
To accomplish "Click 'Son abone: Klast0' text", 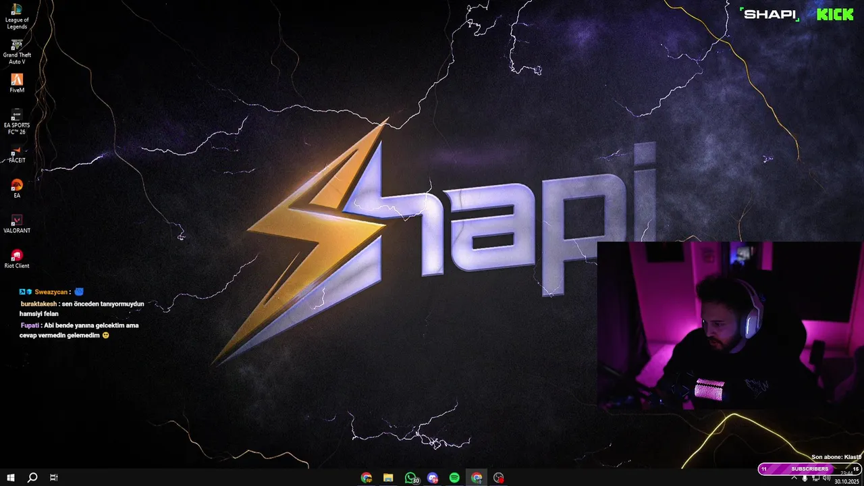I will tap(836, 457).
